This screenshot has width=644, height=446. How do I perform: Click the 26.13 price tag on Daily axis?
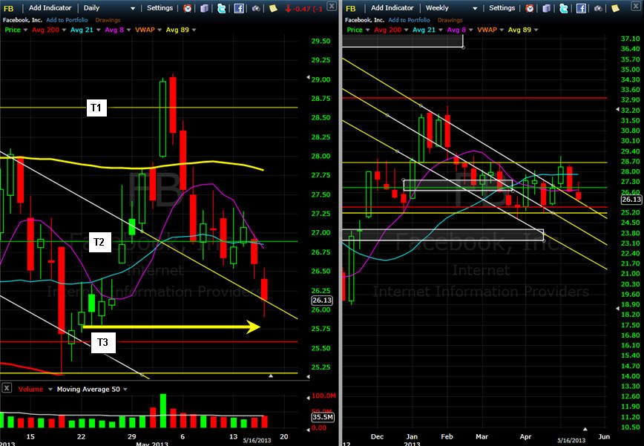[321, 301]
